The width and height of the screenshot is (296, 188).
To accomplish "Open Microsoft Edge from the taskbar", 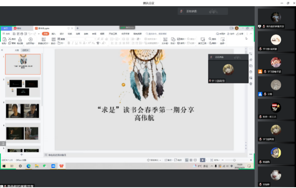I will pos(29,166).
